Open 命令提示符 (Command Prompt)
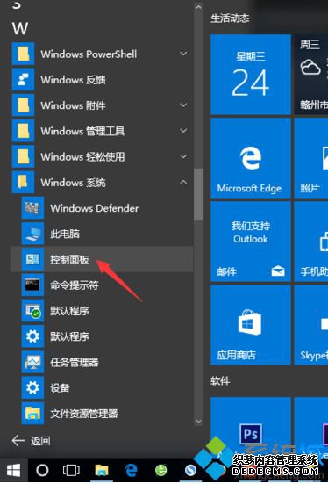The image size is (328, 484). tap(102, 285)
